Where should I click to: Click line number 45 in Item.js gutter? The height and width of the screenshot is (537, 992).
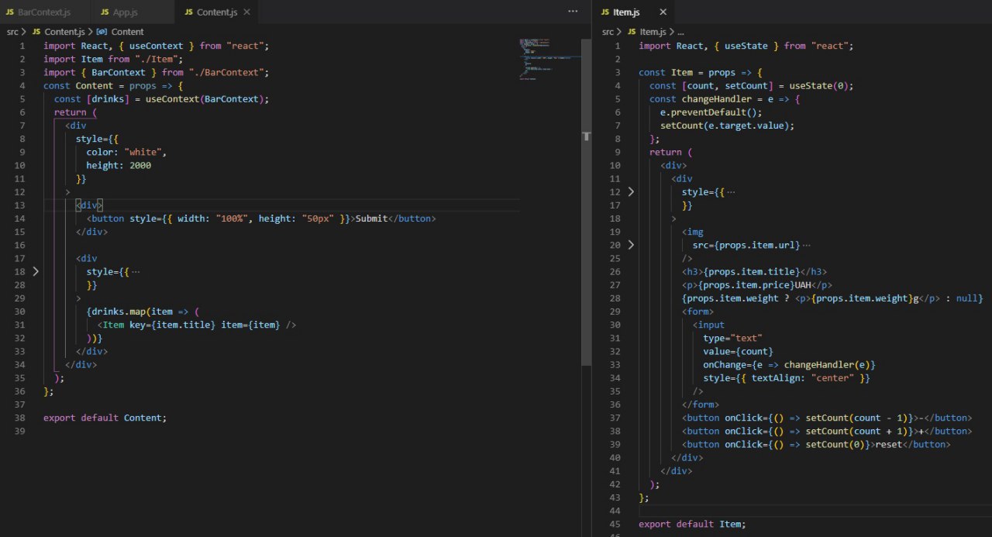pyautogui.click(x=616, y=525)
